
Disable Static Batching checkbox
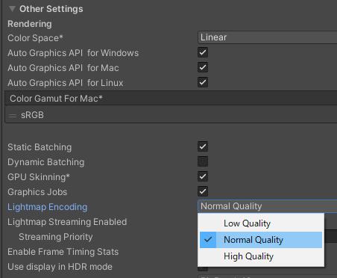pos(203,146)
